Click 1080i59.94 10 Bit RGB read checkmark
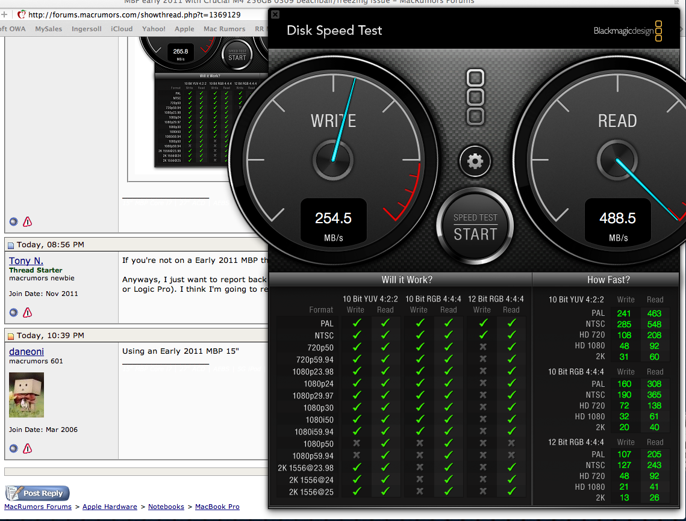The image size is (686, 521). coord(449,431)
